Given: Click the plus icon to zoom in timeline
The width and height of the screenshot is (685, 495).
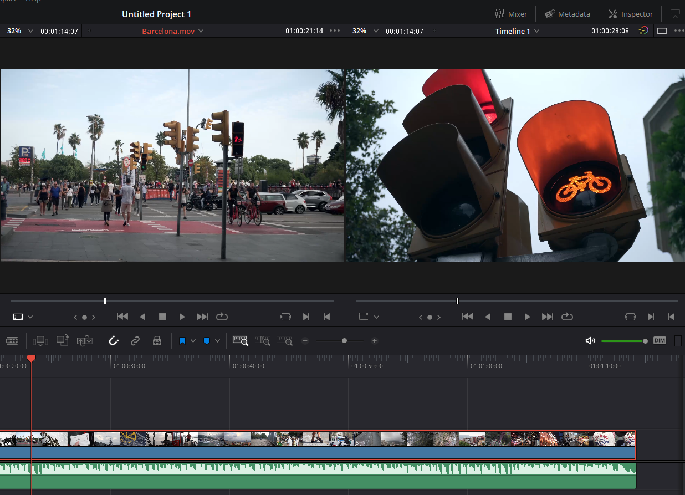Looking at the screenshot, I should [375, 341].
